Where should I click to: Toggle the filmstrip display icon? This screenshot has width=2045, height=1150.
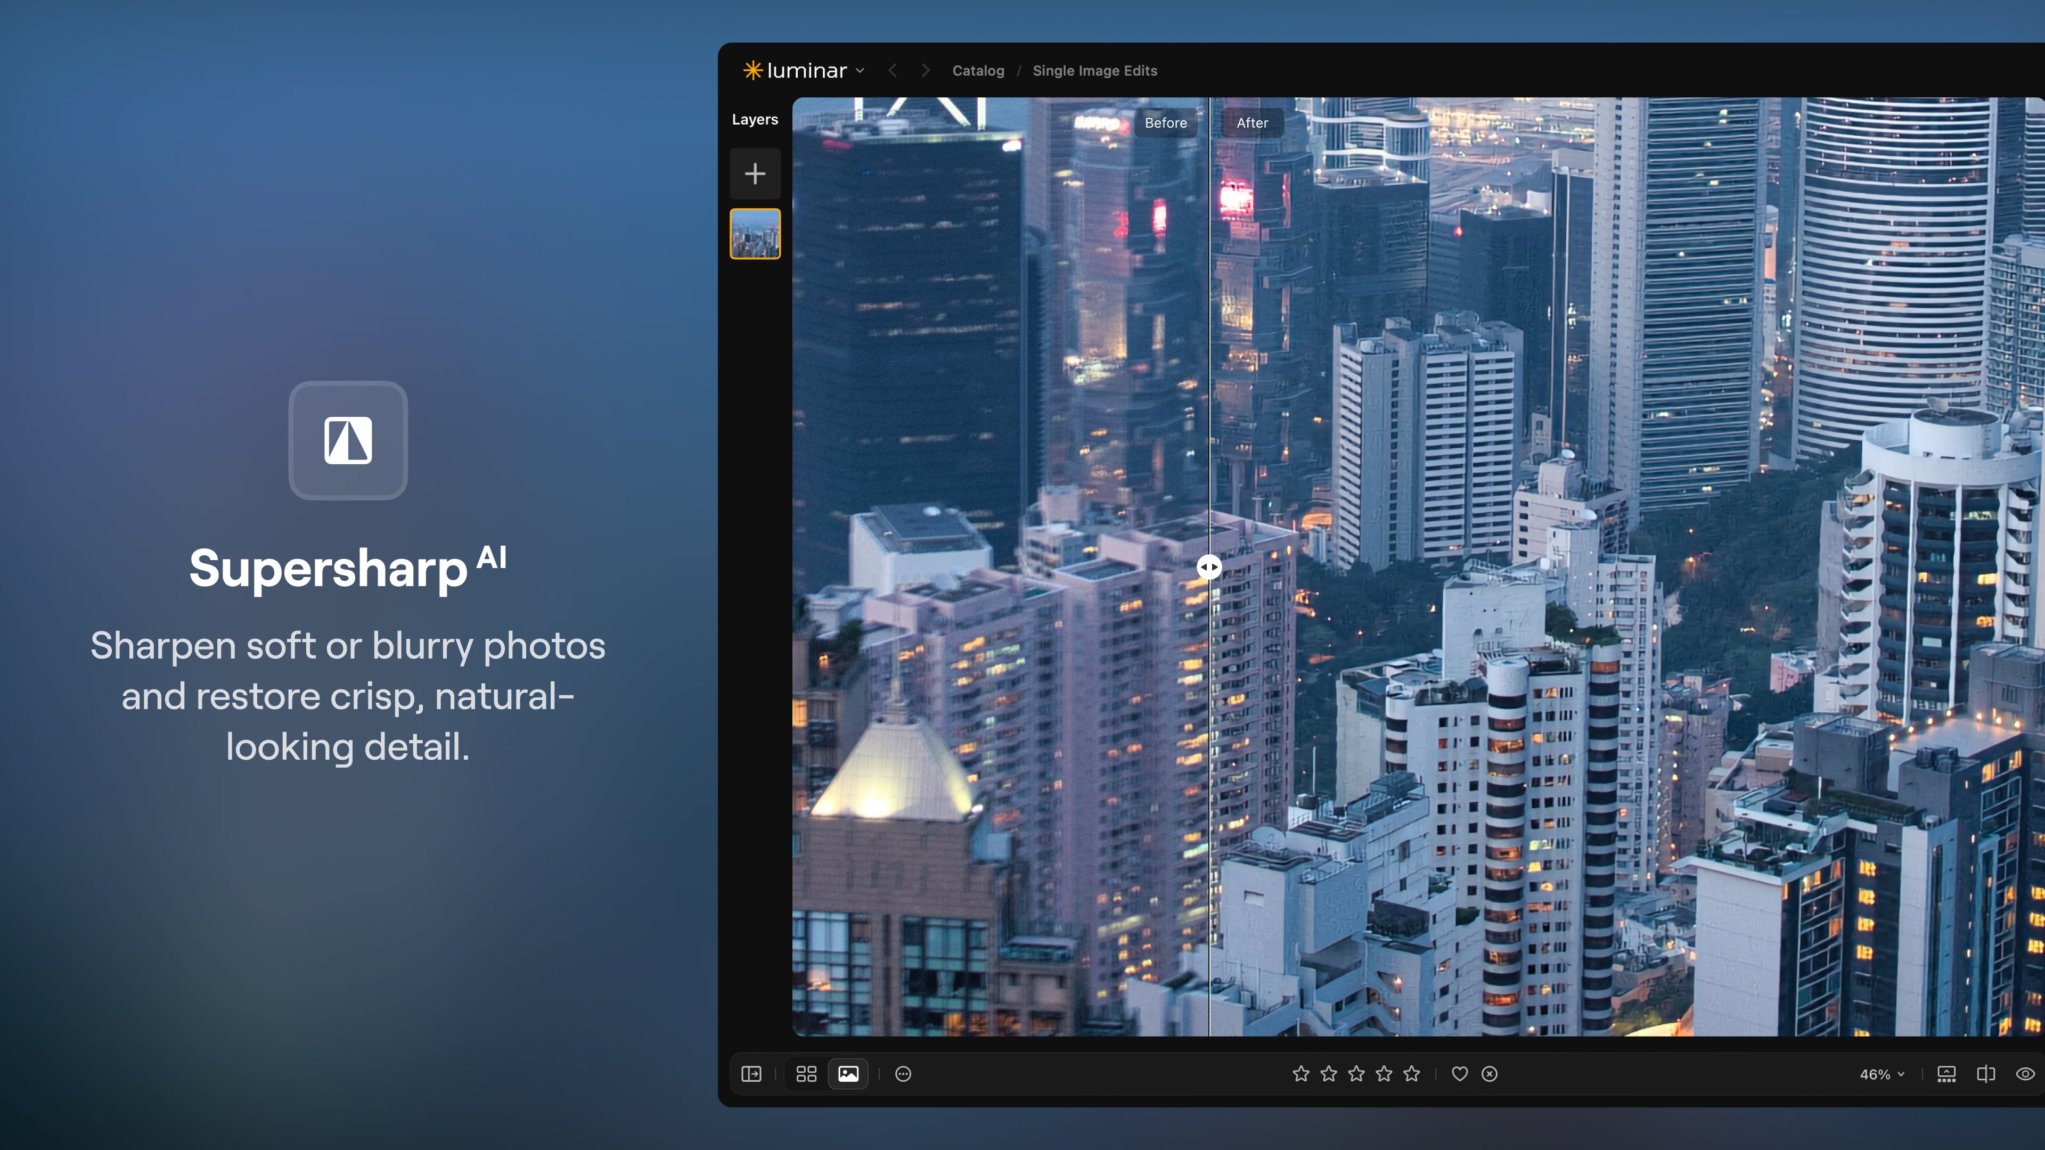click(x=1946, y=1074)
